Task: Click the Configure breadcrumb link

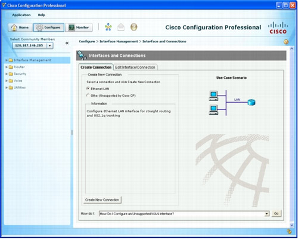Action: coord(87,41)
